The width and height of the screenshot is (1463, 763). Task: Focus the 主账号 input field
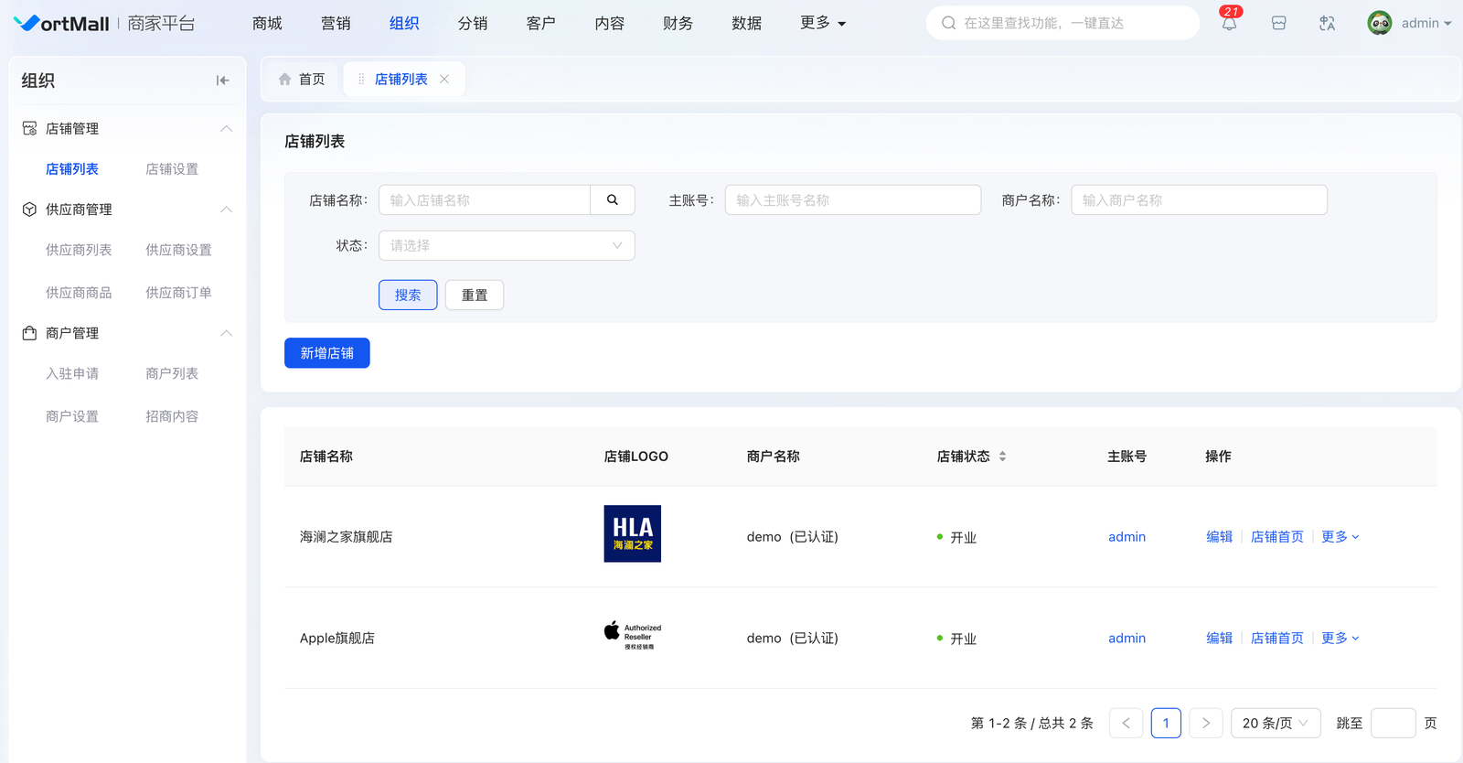(852, 200)
